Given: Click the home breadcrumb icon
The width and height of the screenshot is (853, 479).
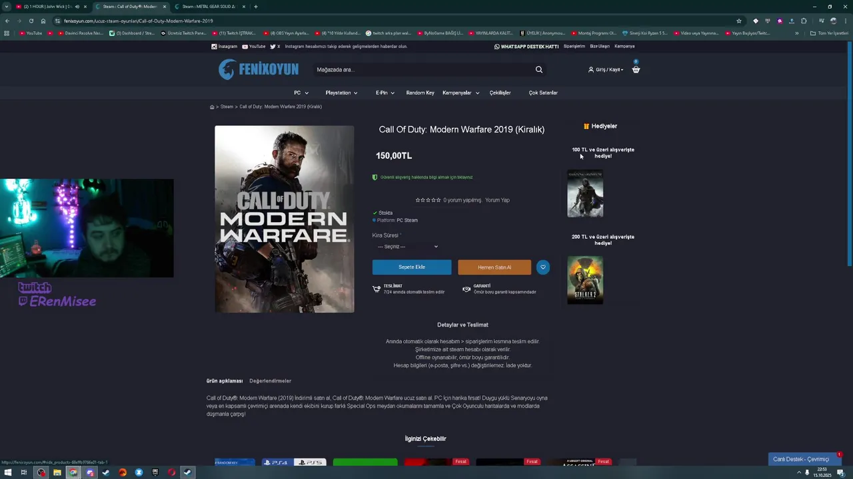Looking at the screenshot, I should pyautogui.click(x=212, y=106).
